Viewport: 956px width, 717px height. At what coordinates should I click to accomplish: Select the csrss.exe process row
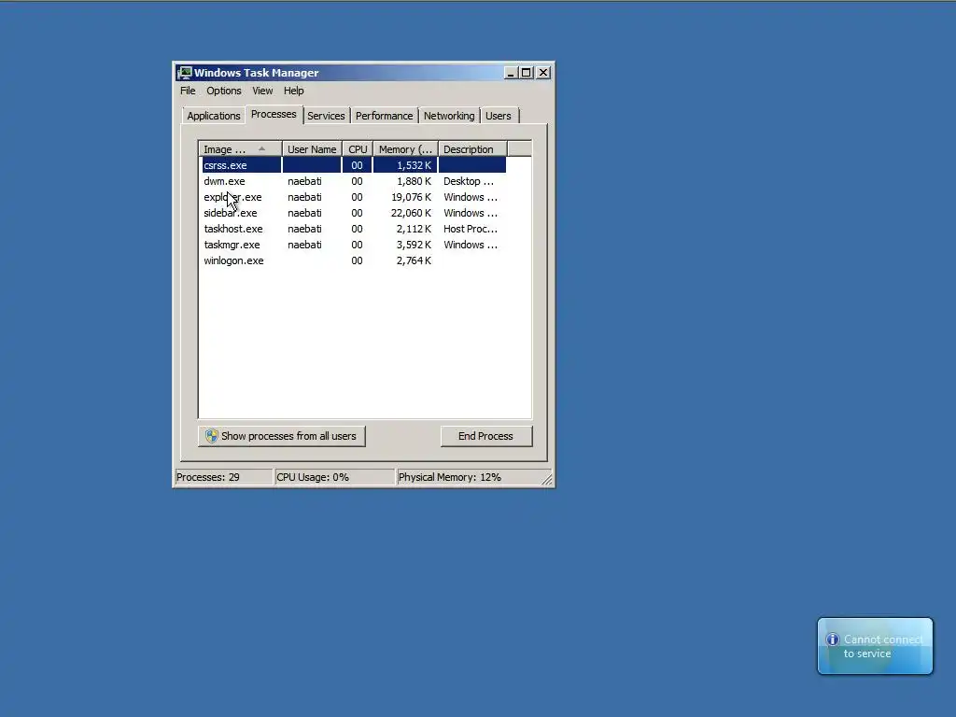[354, 165]
